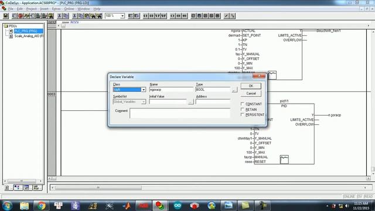Viewport: 375px width, 211px height.
Task: Click the red Stop icon in the toolbar
Action: pos(21,16)
